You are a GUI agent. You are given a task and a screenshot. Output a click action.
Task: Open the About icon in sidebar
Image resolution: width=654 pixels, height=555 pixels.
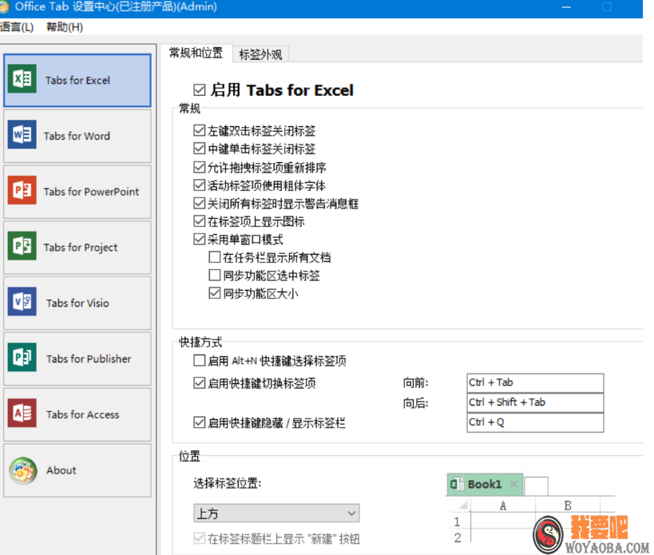23,470
